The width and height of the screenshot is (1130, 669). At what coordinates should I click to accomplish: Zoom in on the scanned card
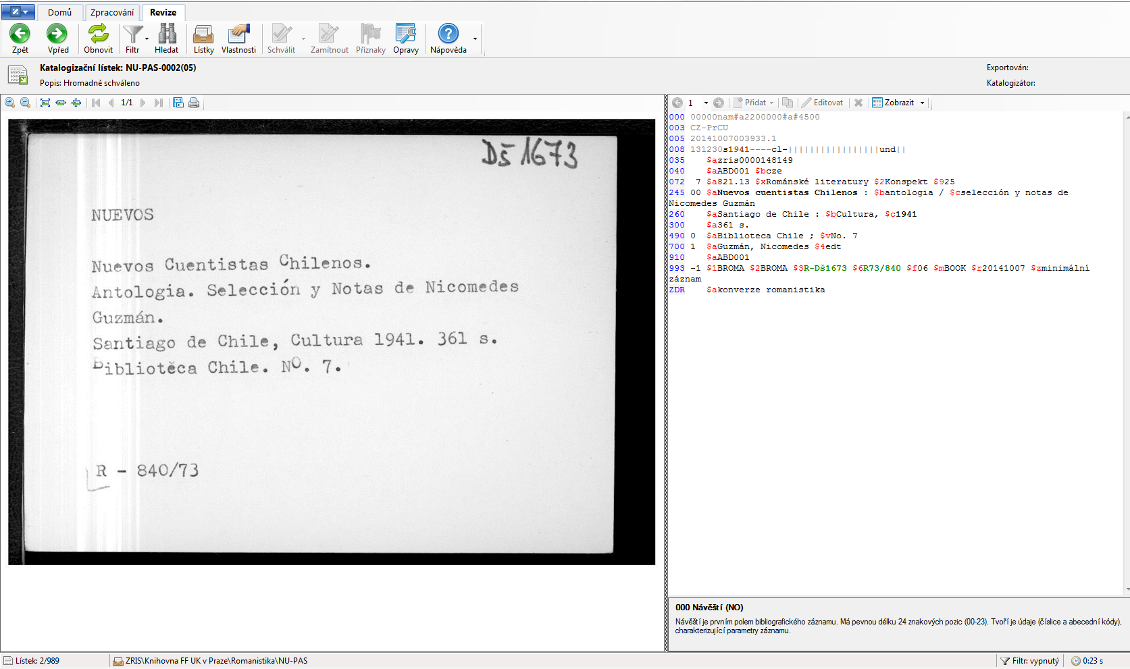[x=10, y=103]
